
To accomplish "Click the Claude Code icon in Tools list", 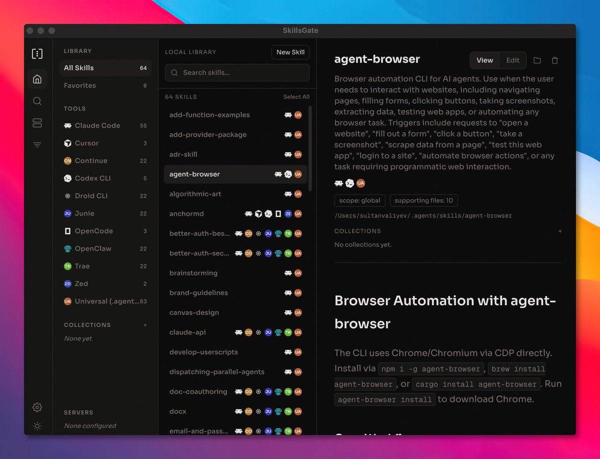I will (x=67, y=126).
